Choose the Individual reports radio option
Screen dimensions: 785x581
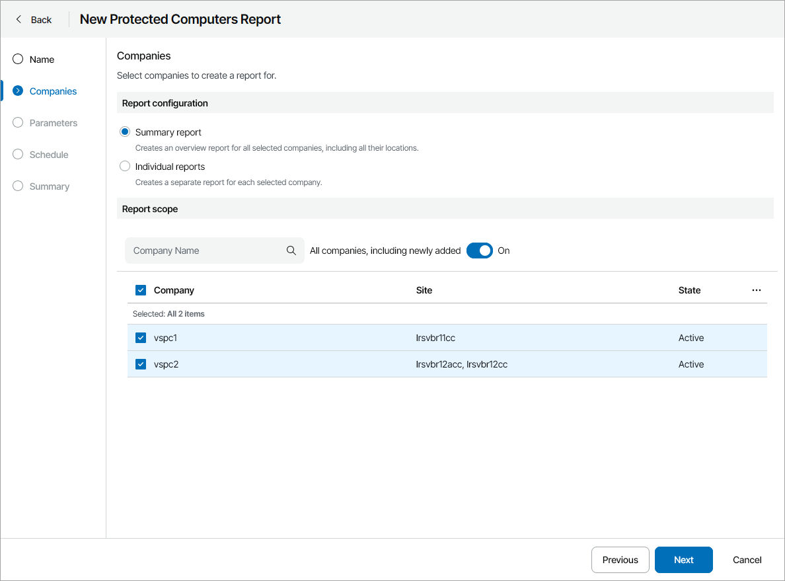point(125,167)
